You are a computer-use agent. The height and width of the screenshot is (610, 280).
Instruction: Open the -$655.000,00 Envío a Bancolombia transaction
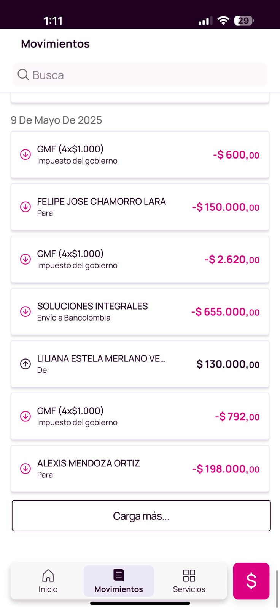click(140, 311)
